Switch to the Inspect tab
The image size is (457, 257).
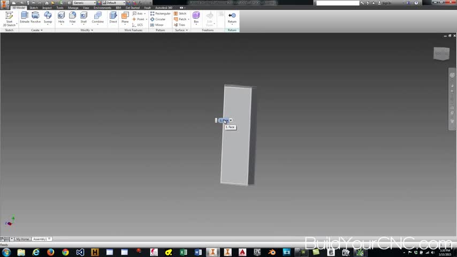point(47,8)
